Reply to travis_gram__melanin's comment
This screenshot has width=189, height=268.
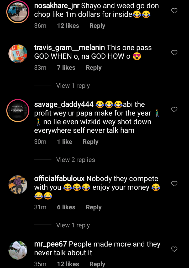pos(93,68)
